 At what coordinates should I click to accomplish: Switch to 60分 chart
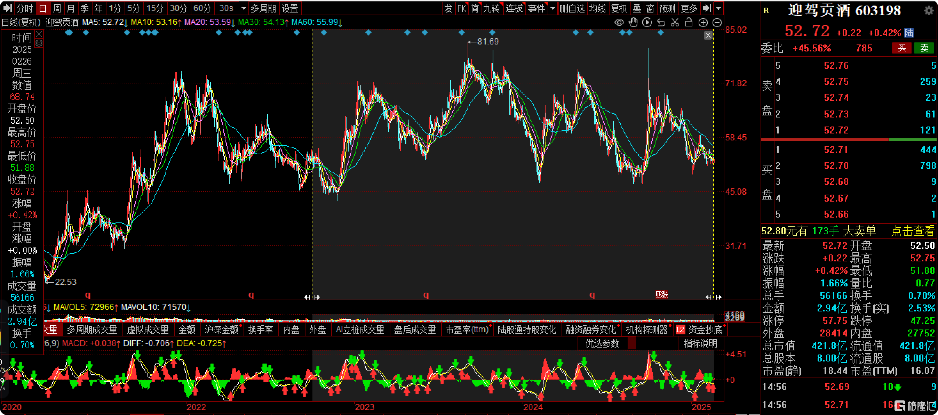pos(202,8)
